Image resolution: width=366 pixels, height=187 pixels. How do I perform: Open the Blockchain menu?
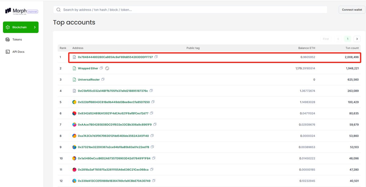(x=21, y=27)
